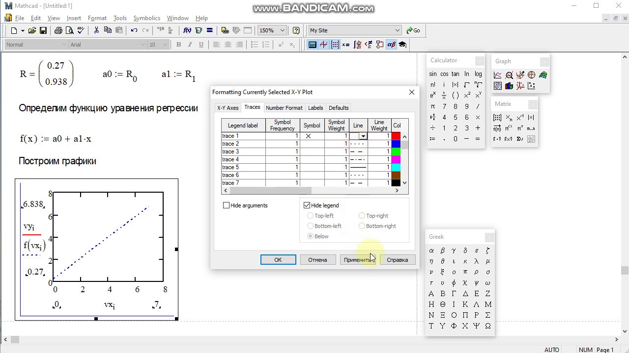
Task: Open the trace 1 Line style dropdown
Action: tap(363, 136)
